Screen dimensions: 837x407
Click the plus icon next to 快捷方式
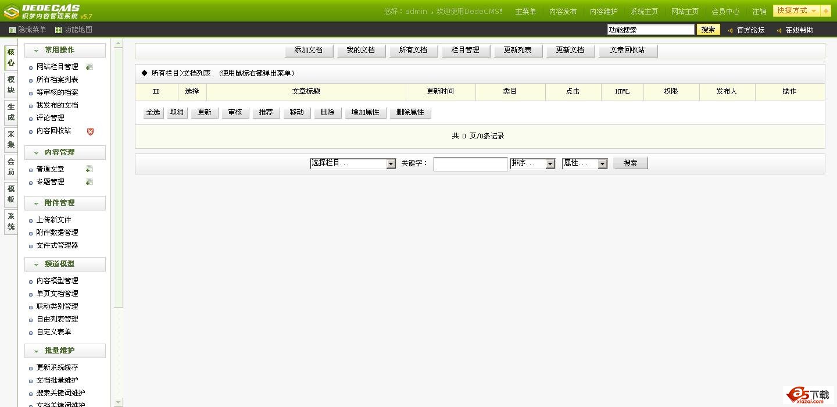825,11
